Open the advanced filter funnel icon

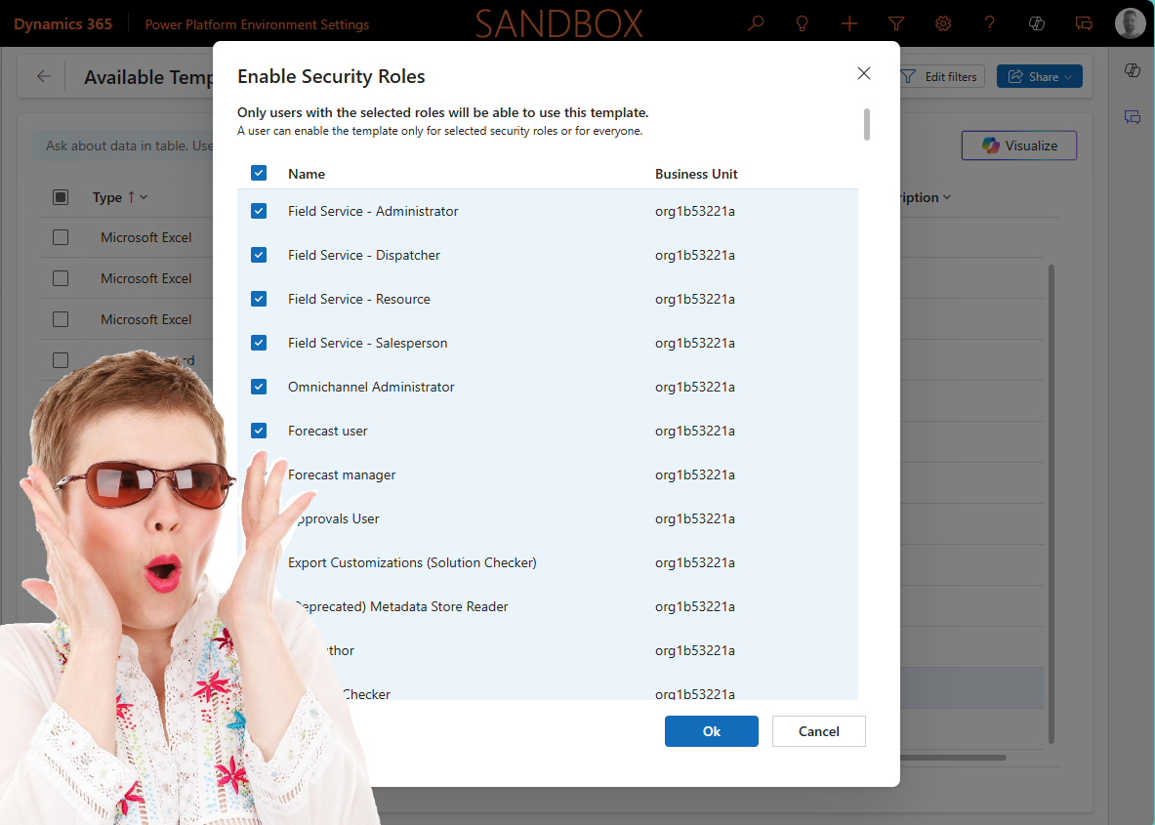coord(896,23)
